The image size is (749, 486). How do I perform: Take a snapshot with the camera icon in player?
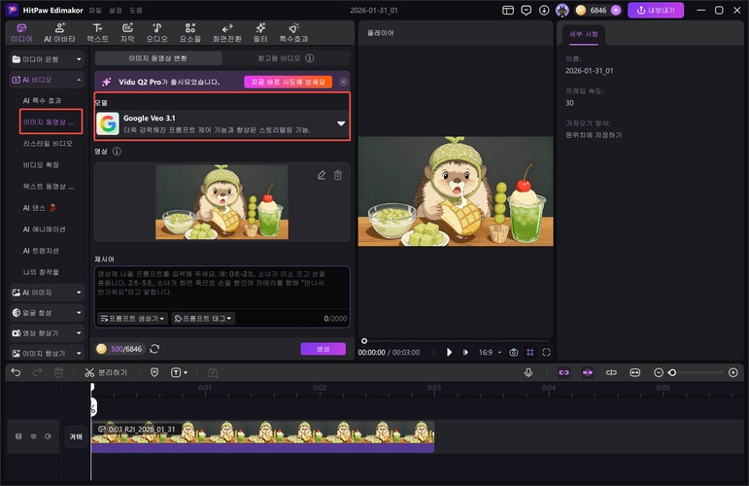(x=514, y=352)
